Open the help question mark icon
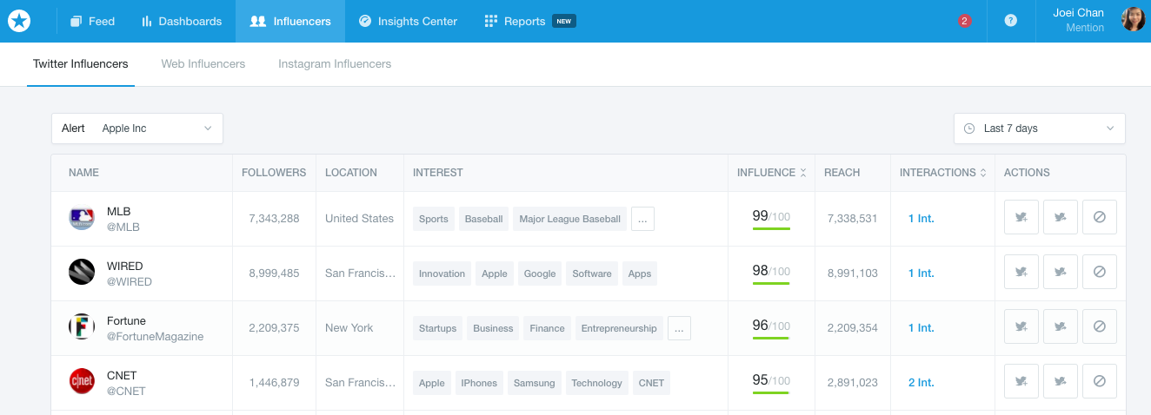 tap(1011, 21)
